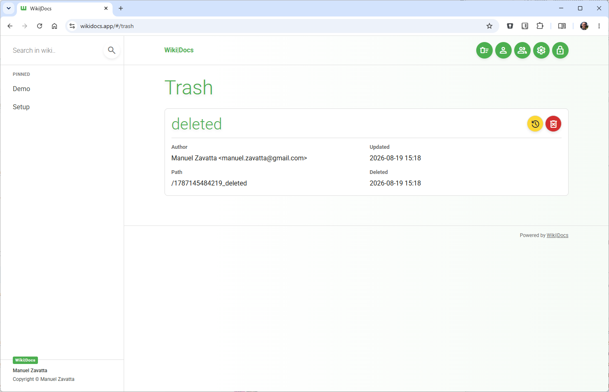Follow the Powered by Wiki|Docs link
Image resolution: width=609 pixels, height=392 pixels.
557,235
